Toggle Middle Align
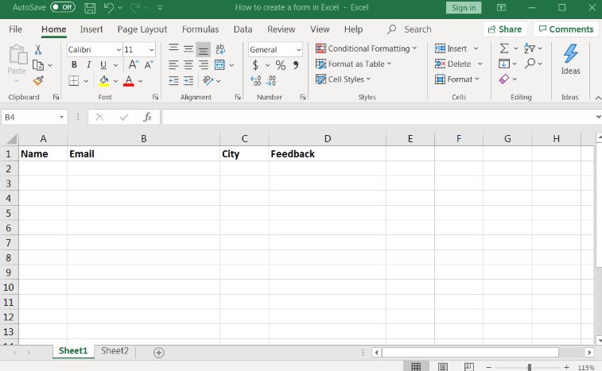The width and height of the screenshot is (602, 371). [188, 48]
